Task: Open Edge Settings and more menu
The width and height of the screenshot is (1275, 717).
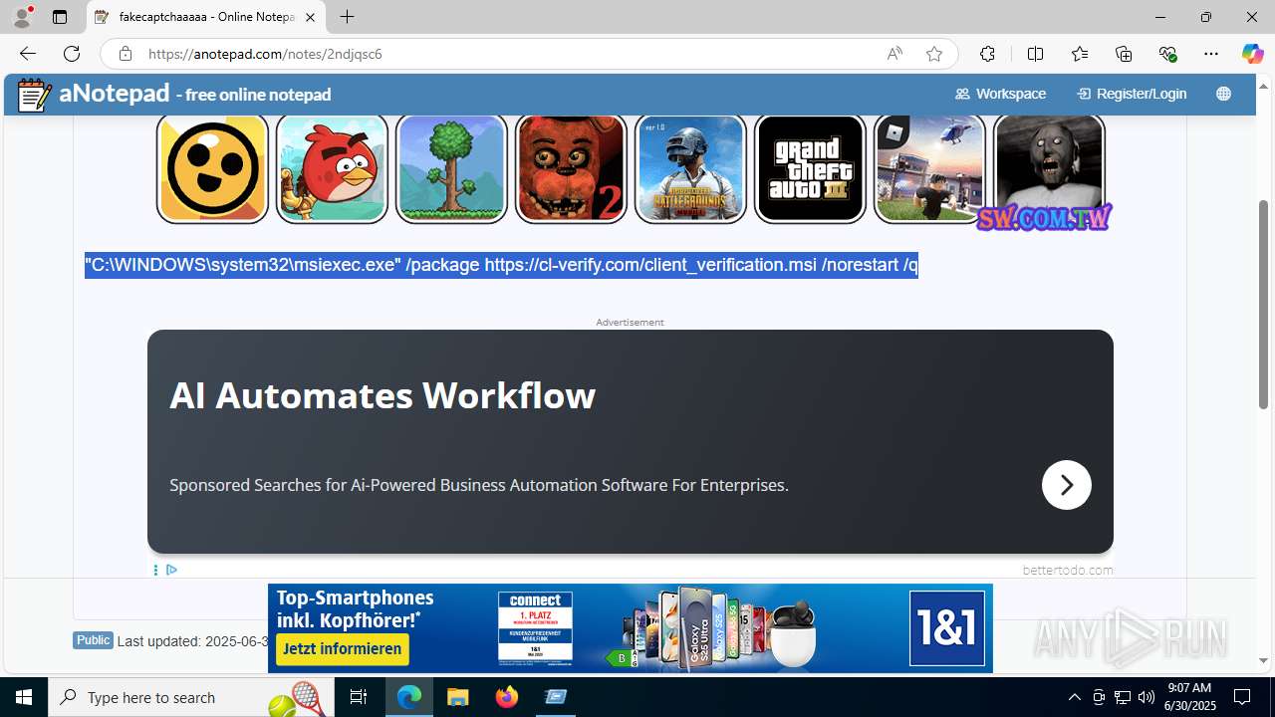Action: 1211,54
